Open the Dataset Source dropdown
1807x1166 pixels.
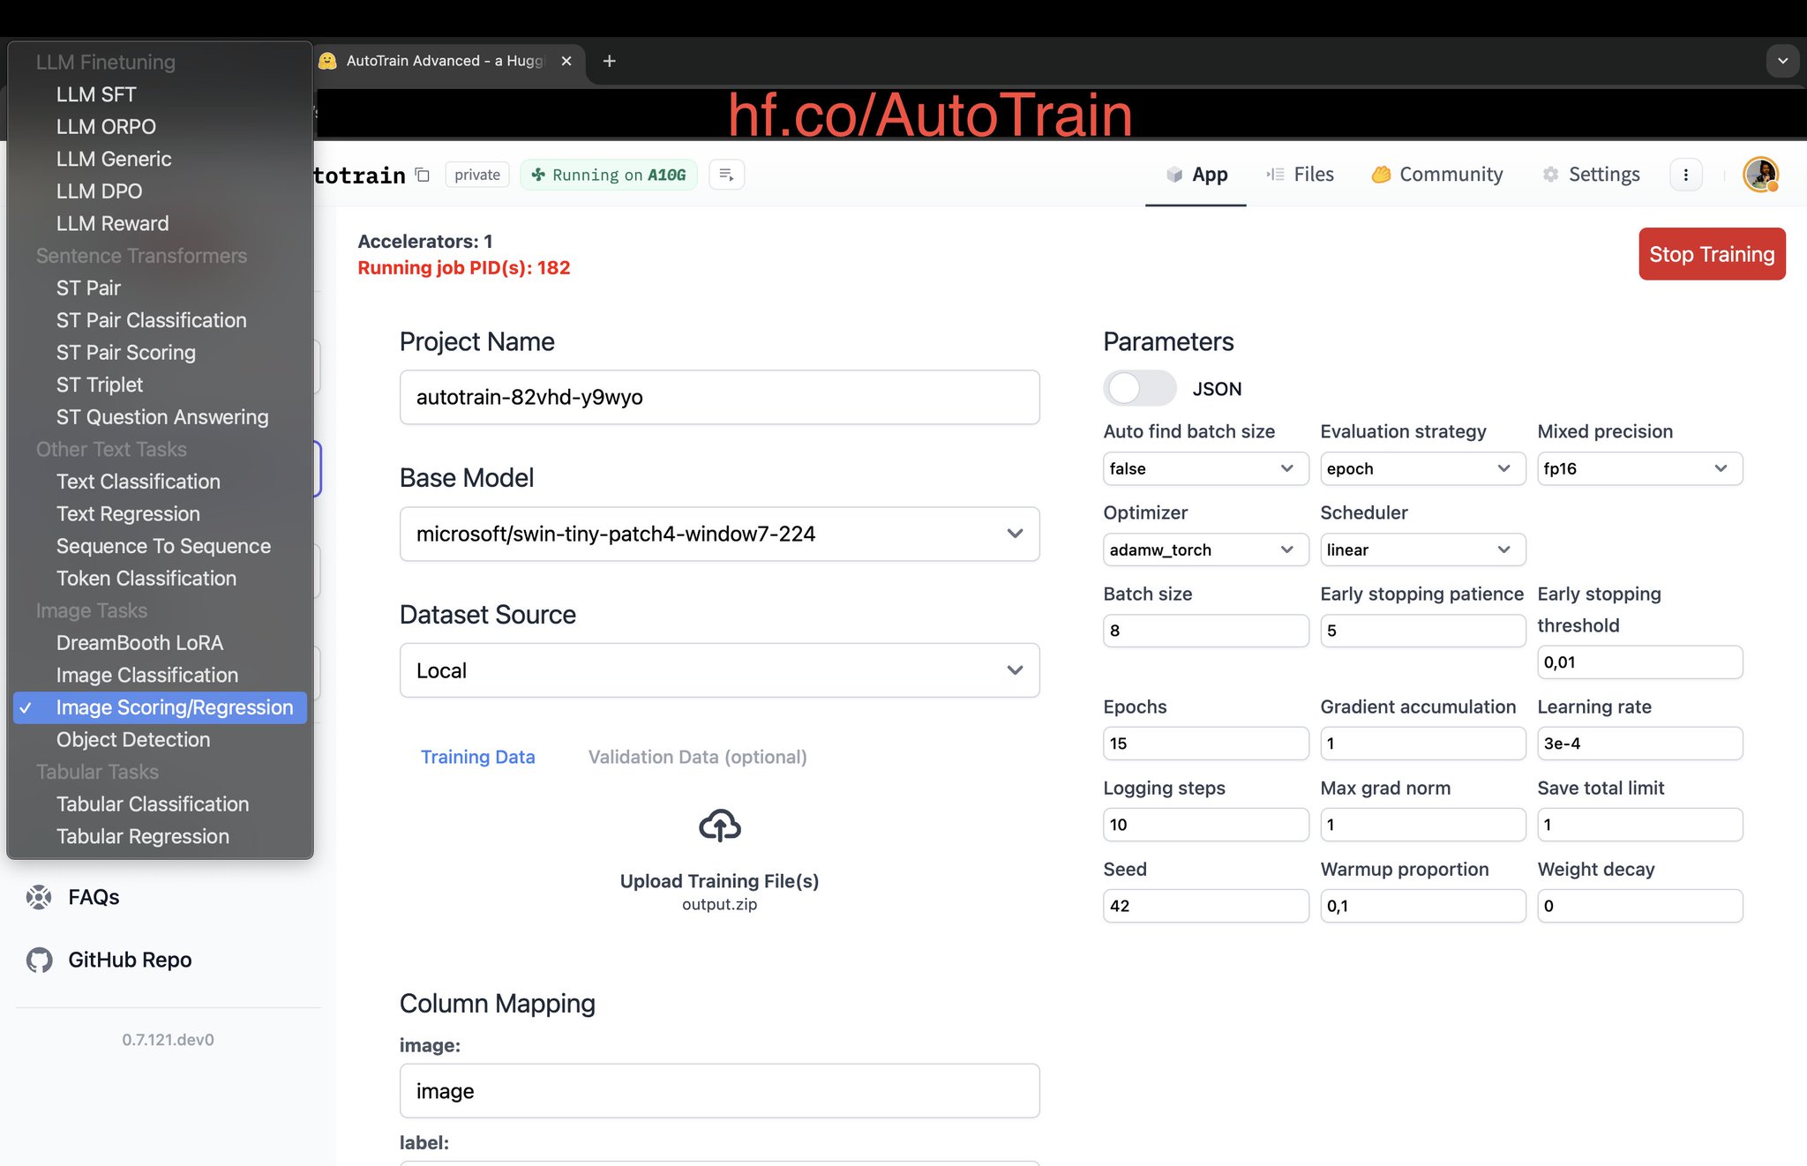(x=719, y=670)
